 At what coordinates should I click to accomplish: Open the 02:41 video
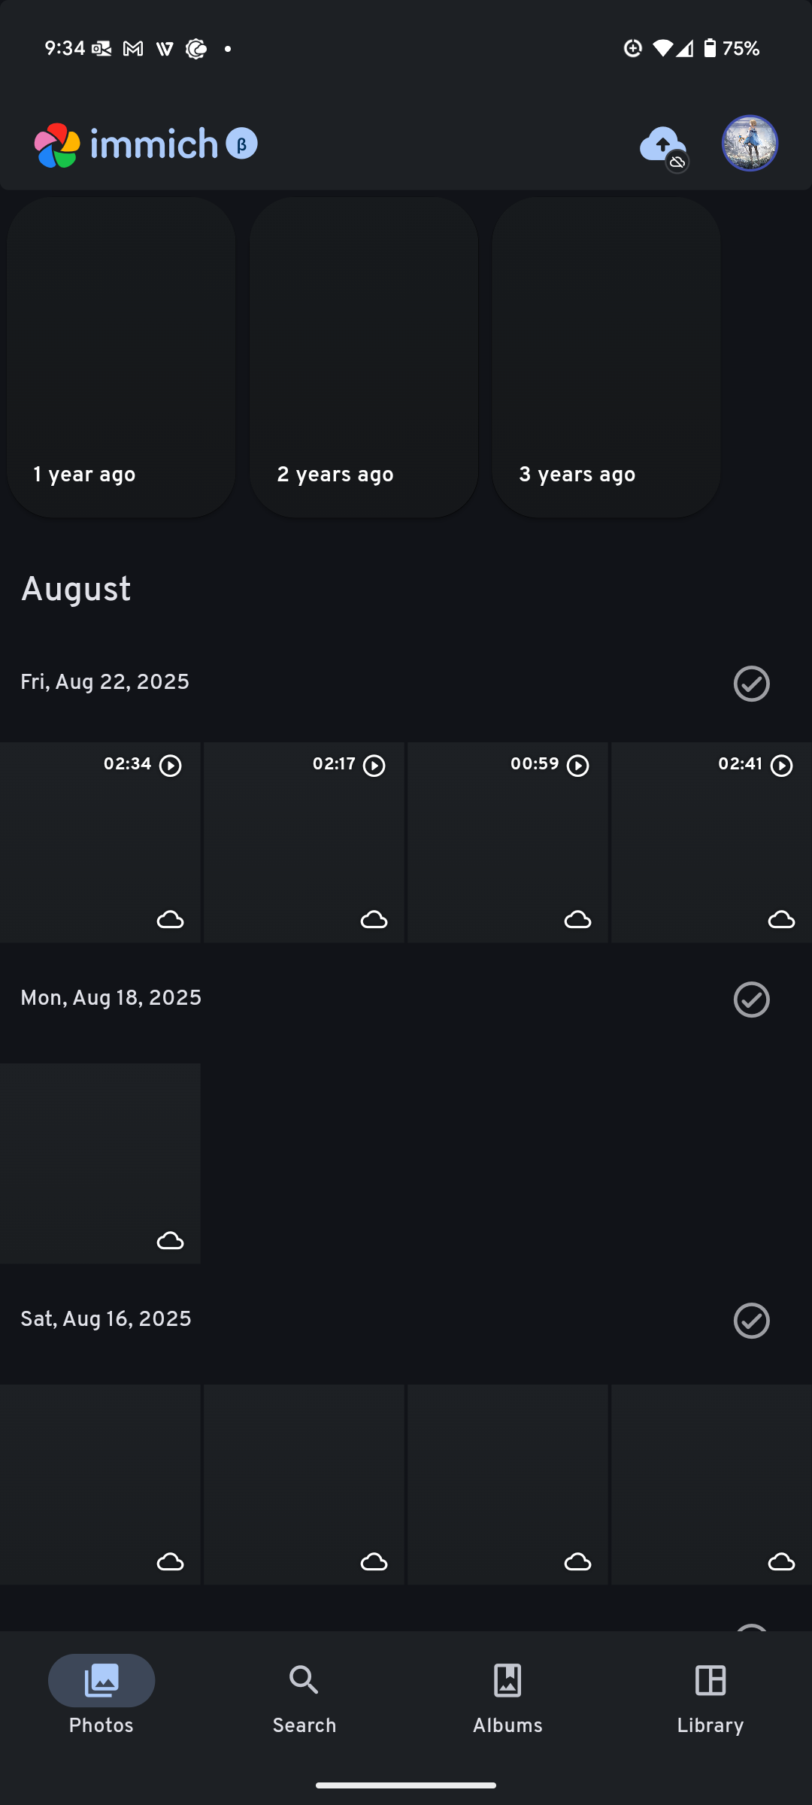[x=711, y=842]
